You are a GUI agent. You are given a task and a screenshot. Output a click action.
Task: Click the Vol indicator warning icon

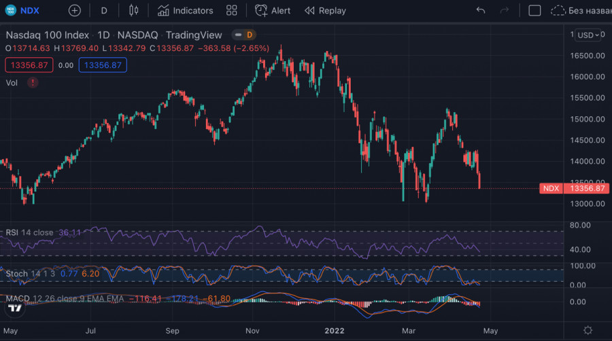(33, 83)
